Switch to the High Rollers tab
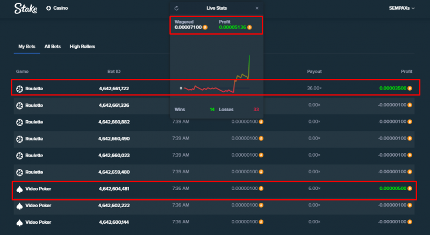 point(82,47)
